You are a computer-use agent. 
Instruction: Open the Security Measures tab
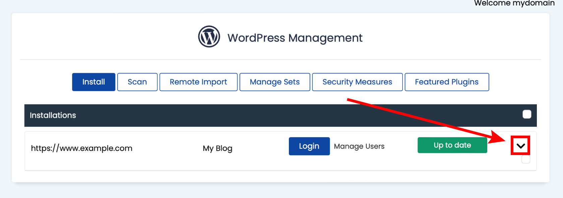[x=357, y=82]
